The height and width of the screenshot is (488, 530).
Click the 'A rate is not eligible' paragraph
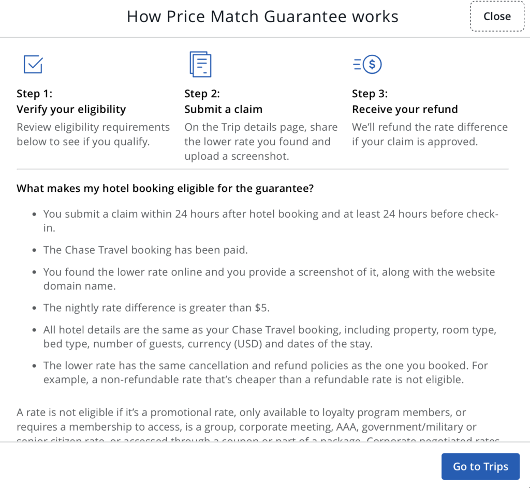tap(246, 420)
